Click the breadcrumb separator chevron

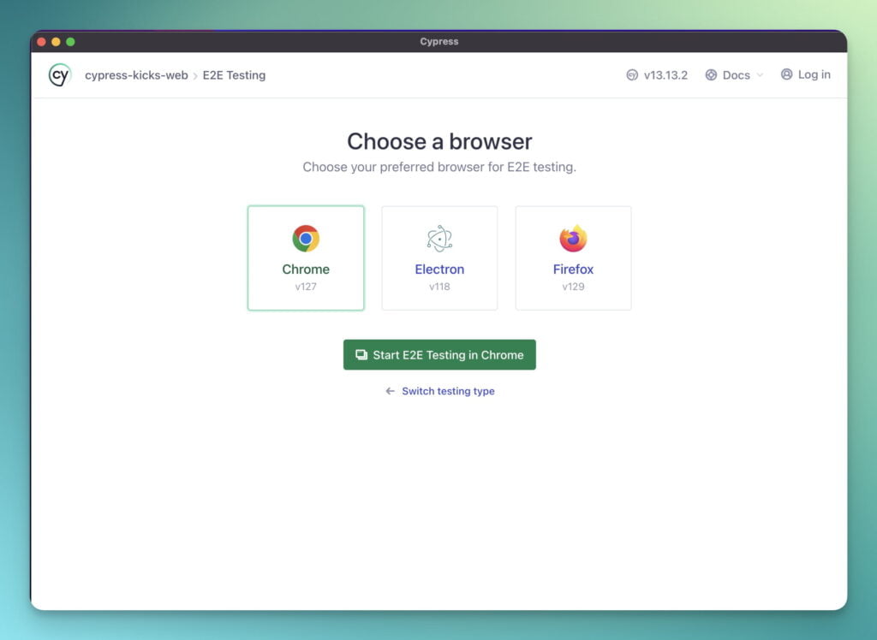[195, 76]
